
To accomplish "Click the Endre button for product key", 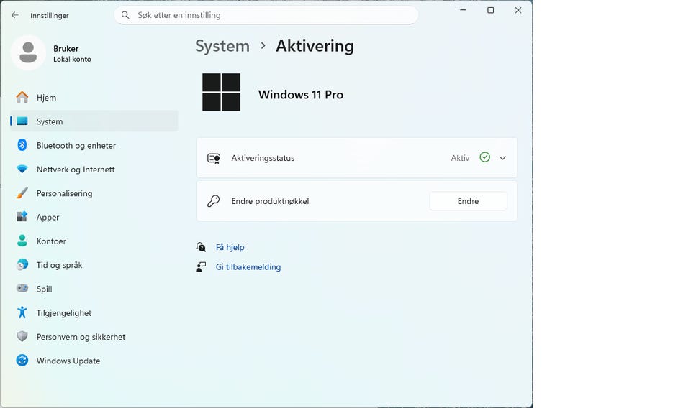I will (468, 201).
